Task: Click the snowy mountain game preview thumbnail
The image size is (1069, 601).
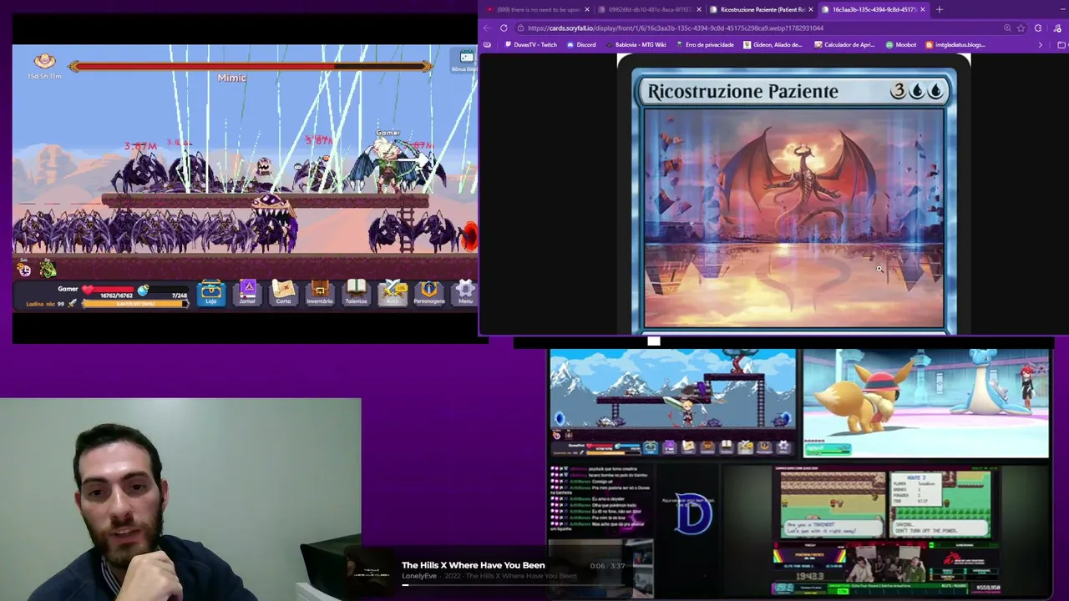Action: (672, 404)
